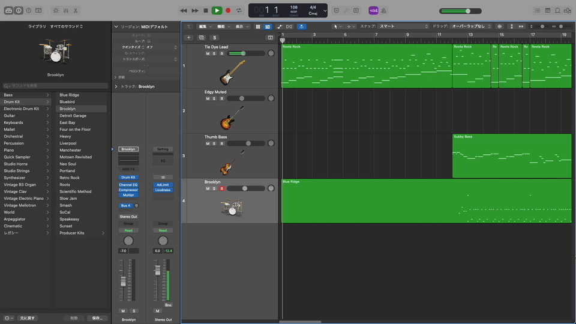This screenshot has height=324, width=576.
Task: Click the Edgy Muted guitar icon
Action: (232, 118)
